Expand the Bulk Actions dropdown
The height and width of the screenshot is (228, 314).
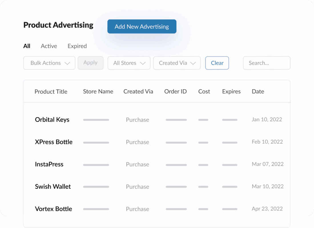(49, 63)
